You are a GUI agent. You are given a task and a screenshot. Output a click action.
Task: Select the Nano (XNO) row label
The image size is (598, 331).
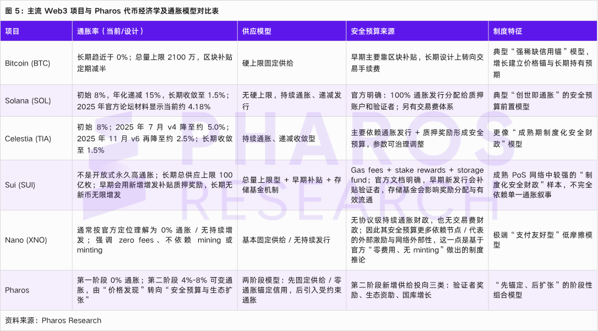click(x=26, y=240)
